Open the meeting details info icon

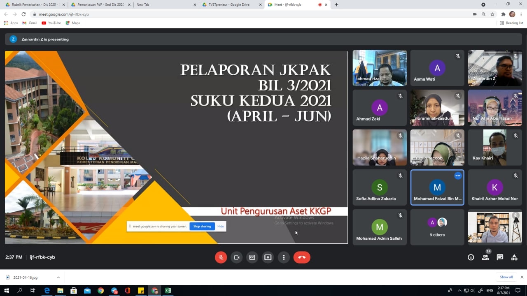pos(471,257)
